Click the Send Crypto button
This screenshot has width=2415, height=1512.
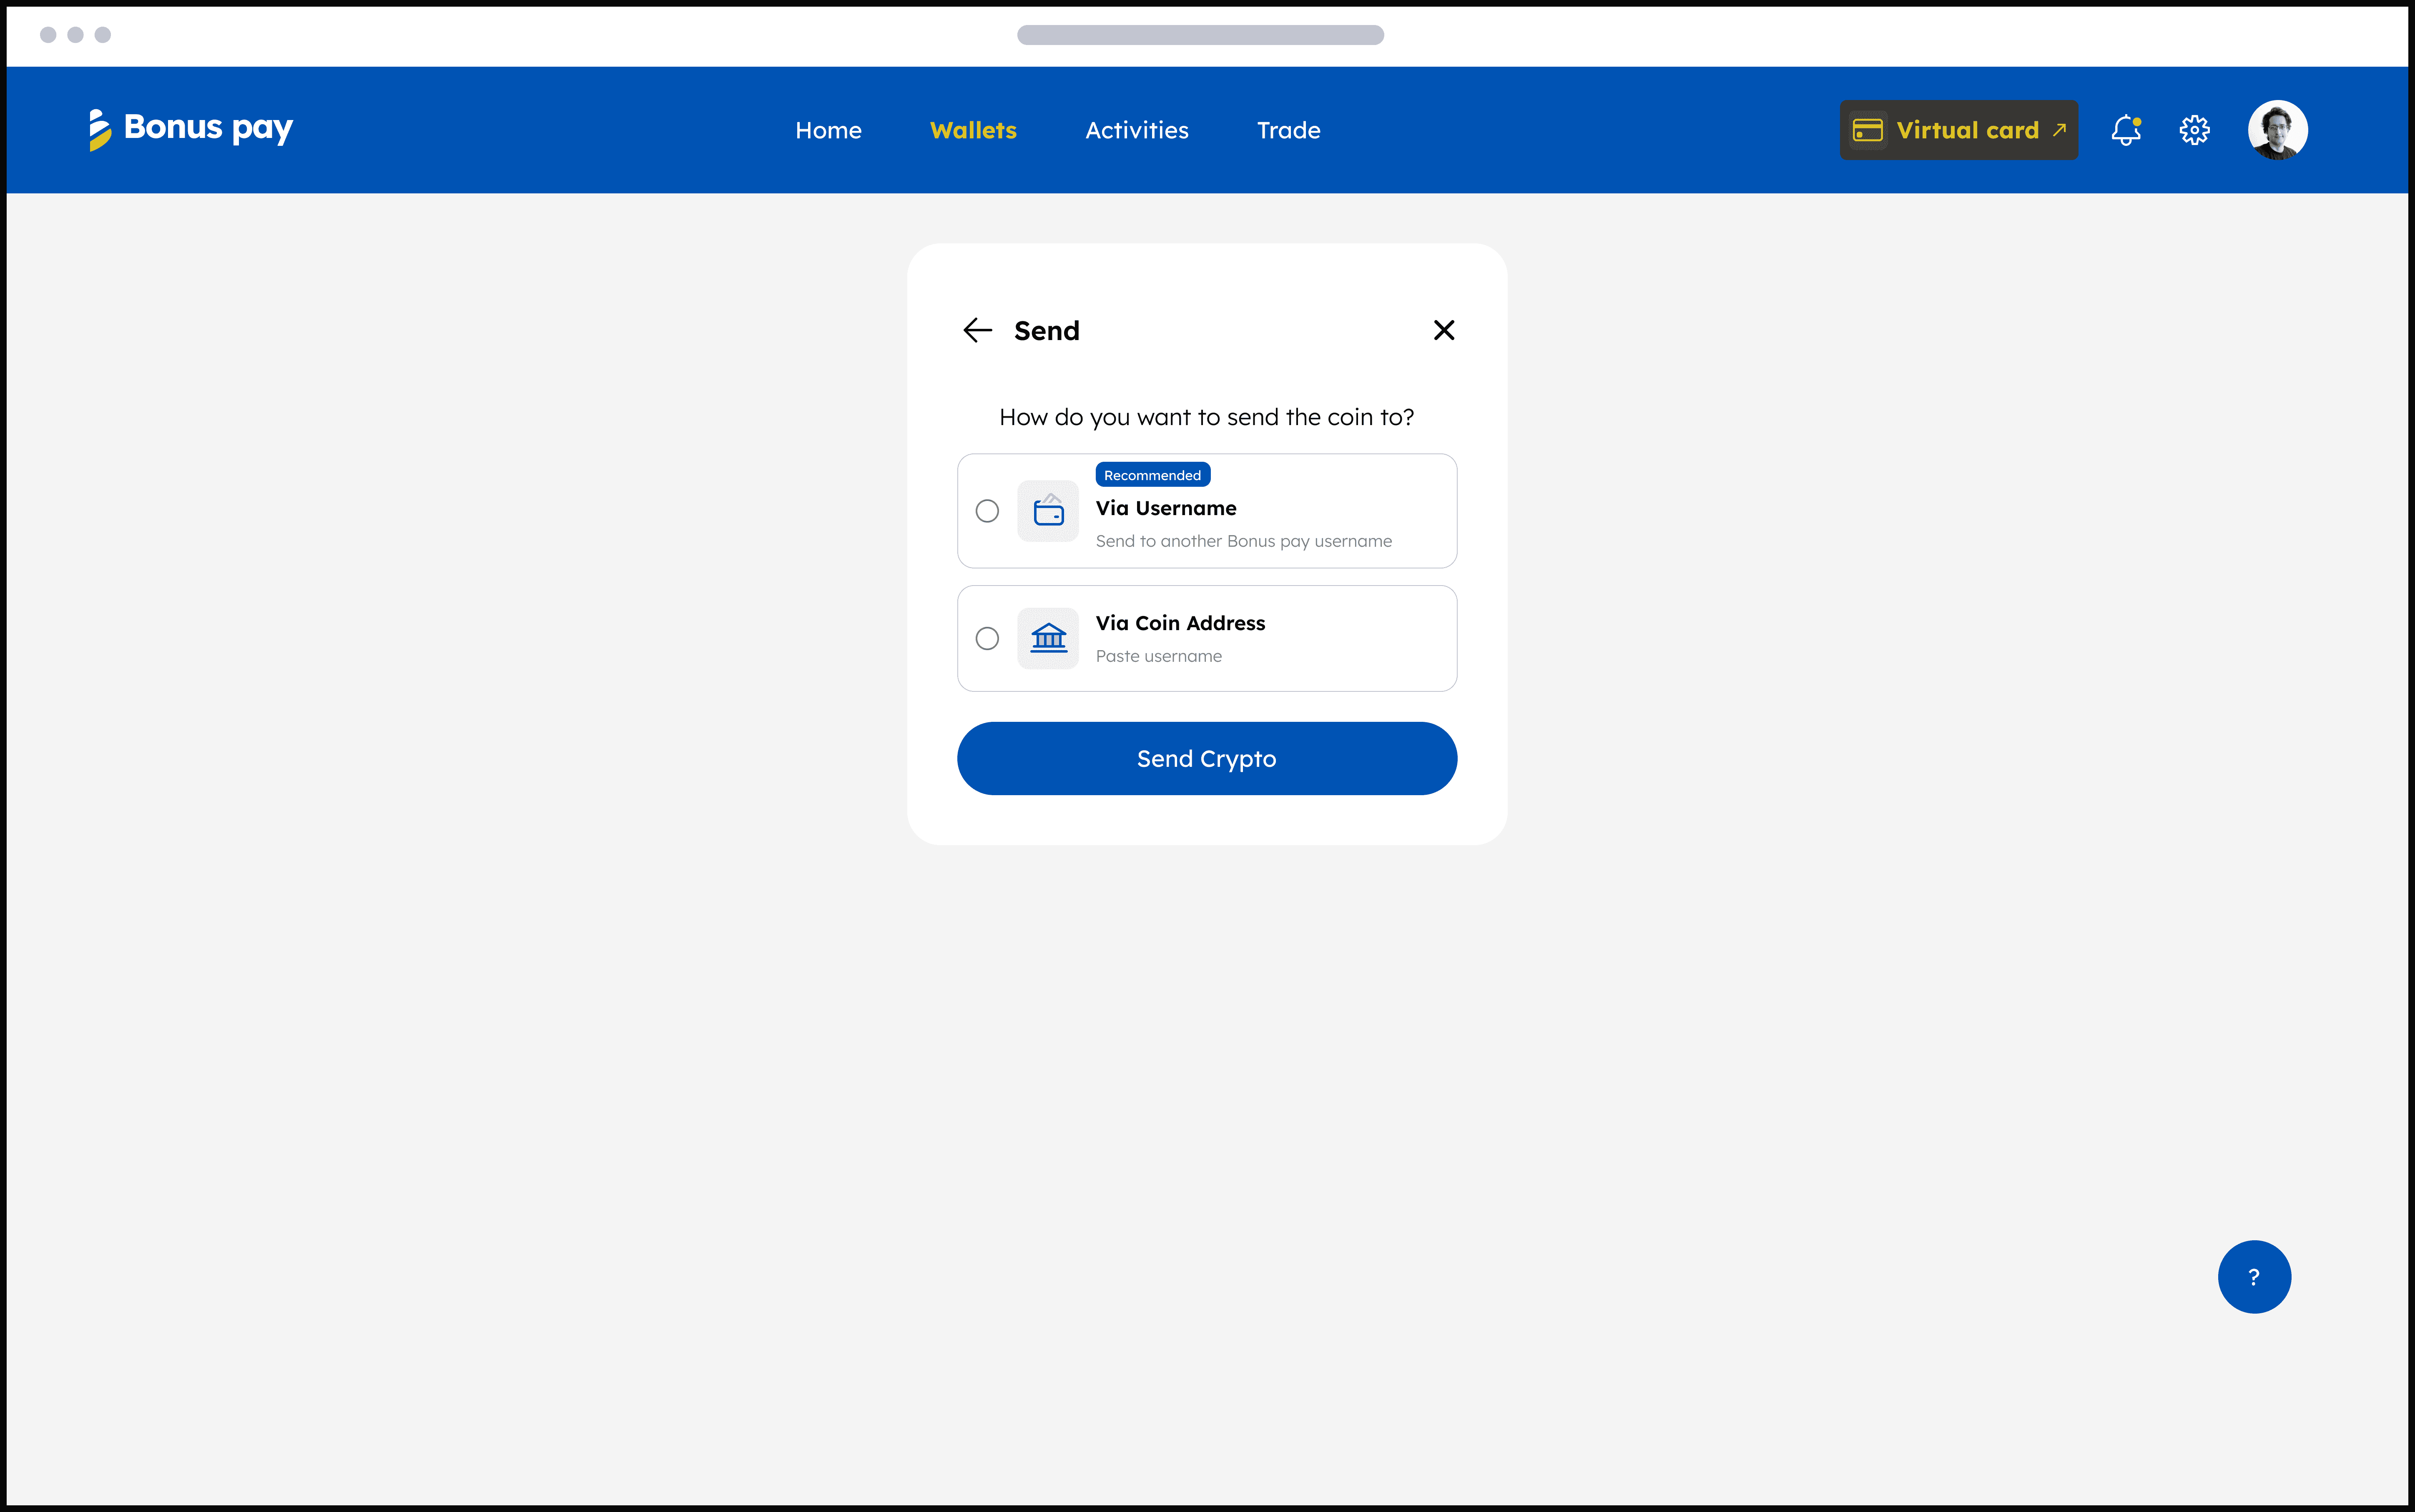pos(1207,759)
